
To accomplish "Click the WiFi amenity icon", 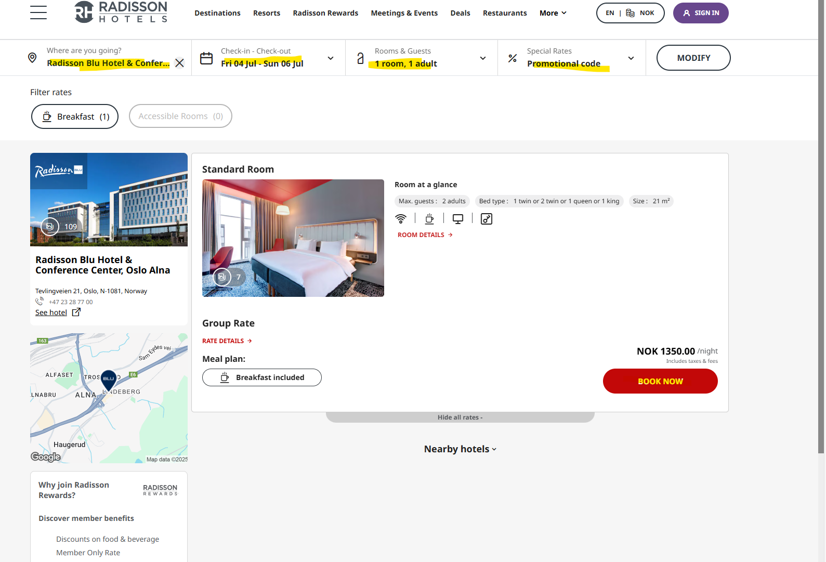I will [x=401, y=219].
